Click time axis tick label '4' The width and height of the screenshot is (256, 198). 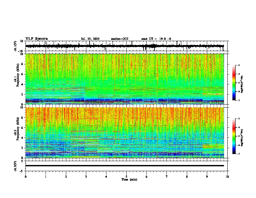point(106,177)
